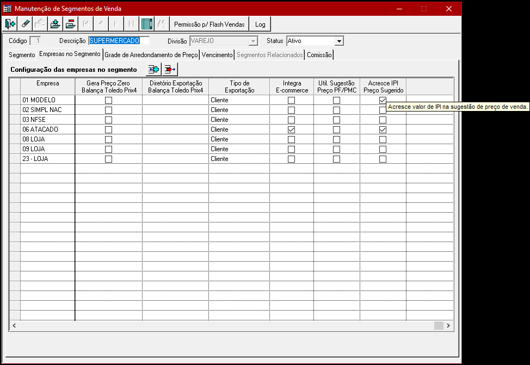This screenshot has width=530, height=365.
Task: Click the Log button
Action: (x=260, y=24)
